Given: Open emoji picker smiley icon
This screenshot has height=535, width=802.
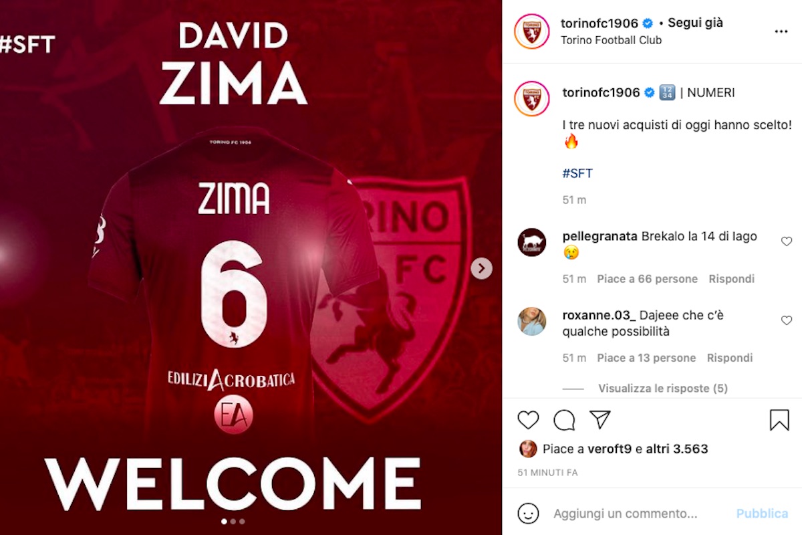Looking at the screenshot, I should 528,514.
